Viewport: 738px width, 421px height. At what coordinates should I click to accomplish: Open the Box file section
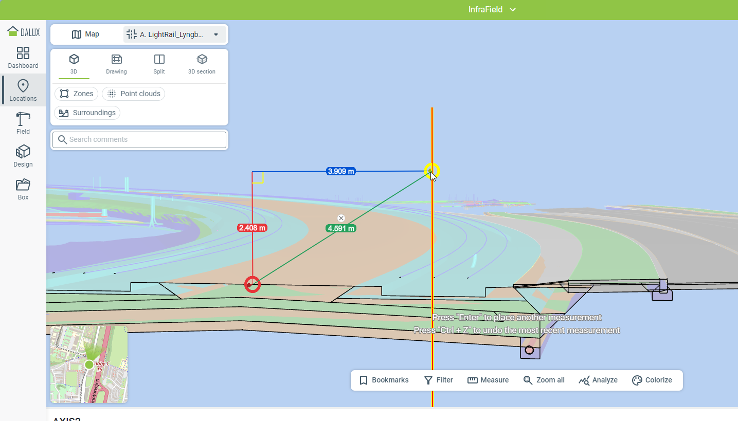[23, 189]
